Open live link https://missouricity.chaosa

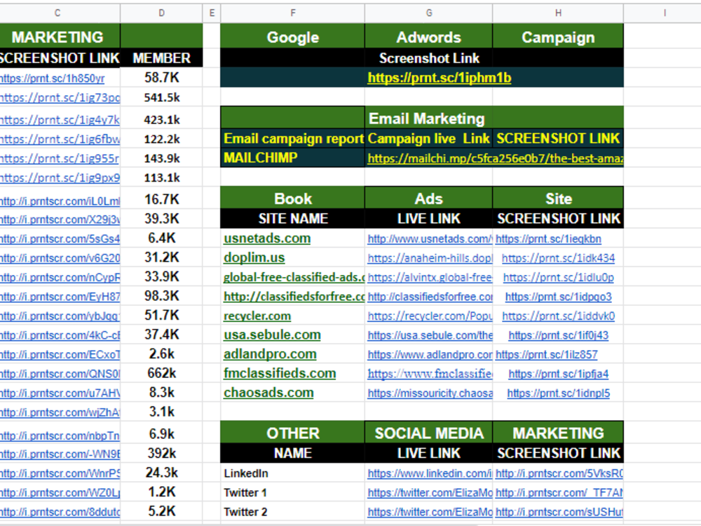430,393
